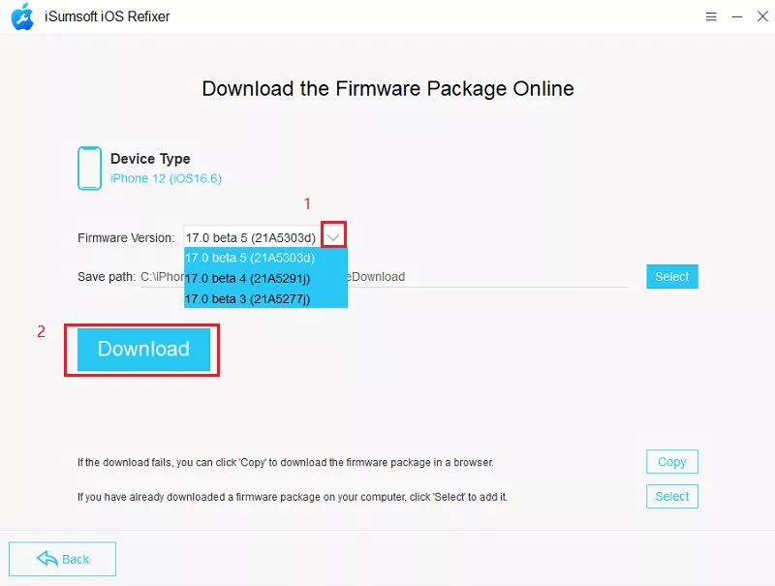Screen dimensions: 775x586
Task: Click the iPhone device type icon
Action: [x=89, y=168]
